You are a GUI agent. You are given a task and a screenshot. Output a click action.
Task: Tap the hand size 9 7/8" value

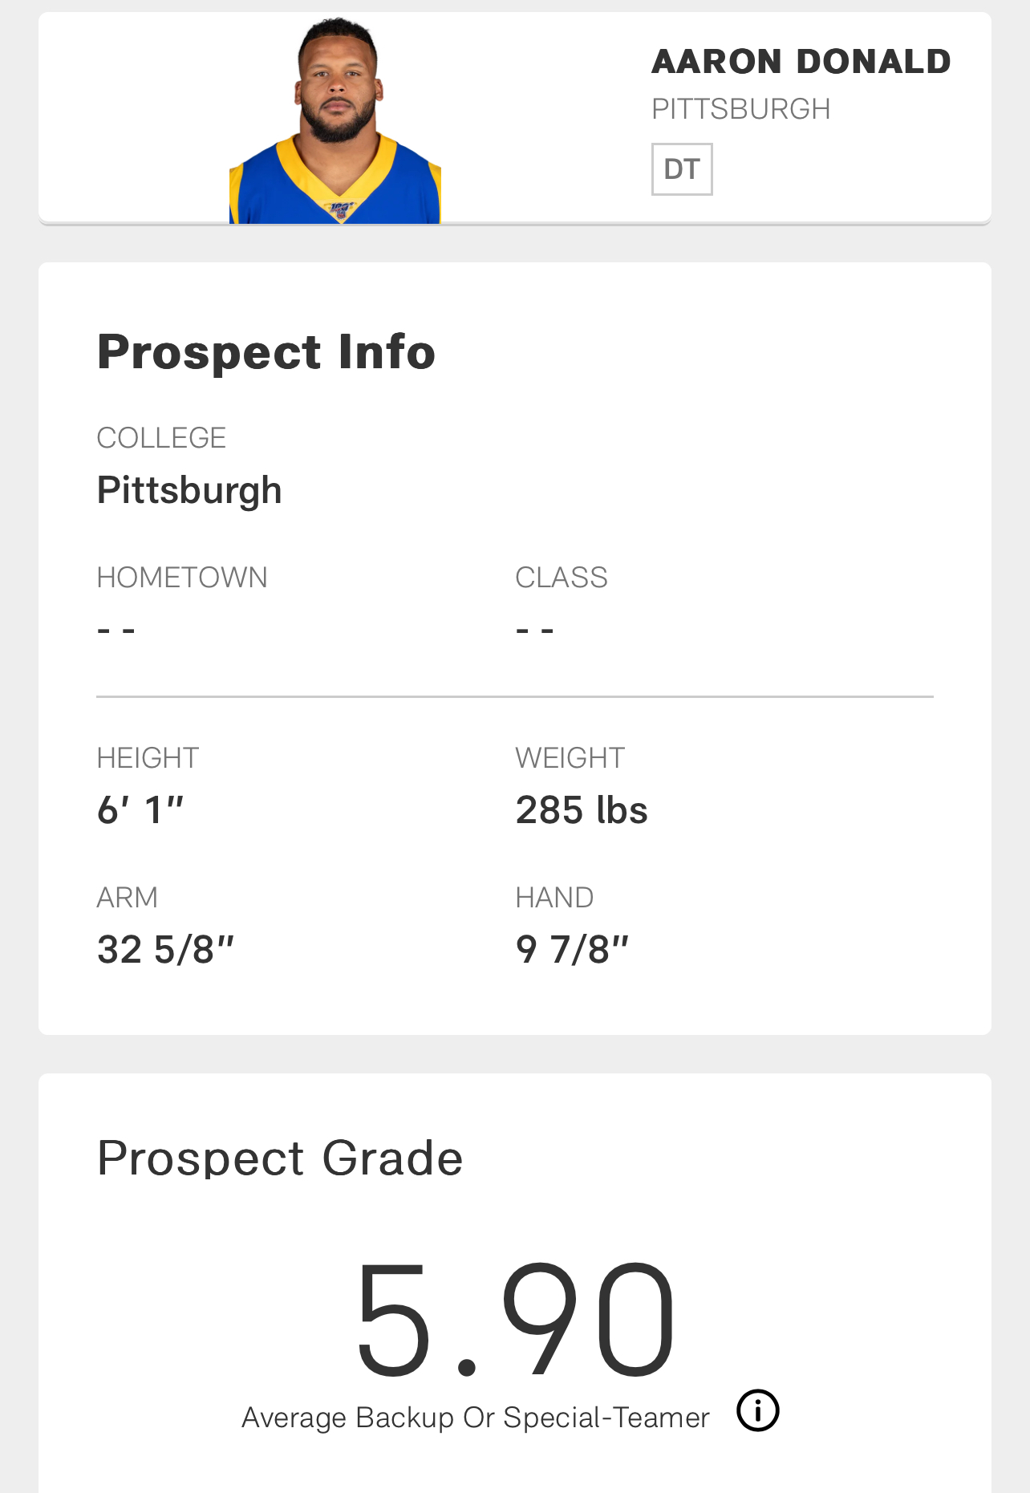click(572, 949)
